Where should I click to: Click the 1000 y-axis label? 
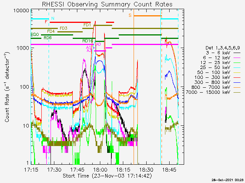(23, 48)
